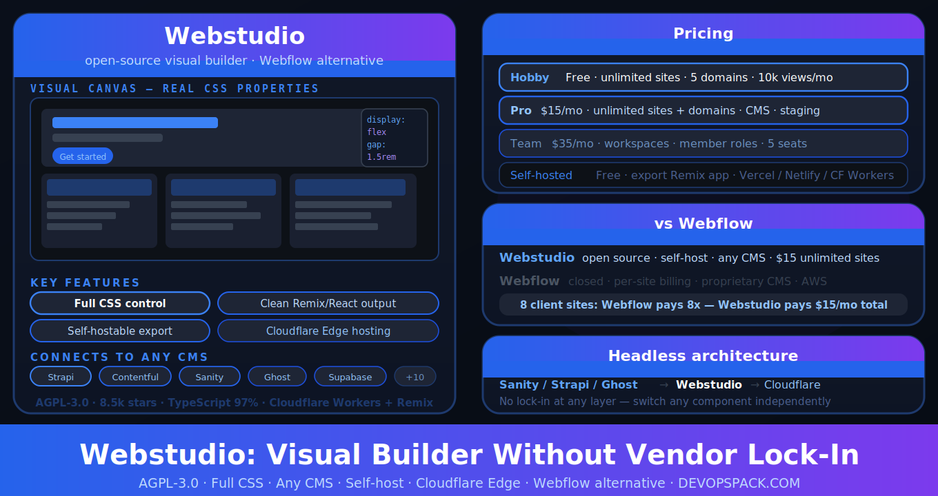The height and width of the screenshot is (496, 938).
Task: Click the 'VISUAL CANVAS — REAL CSS PROPERTIES' label
Action: (174, 88)
